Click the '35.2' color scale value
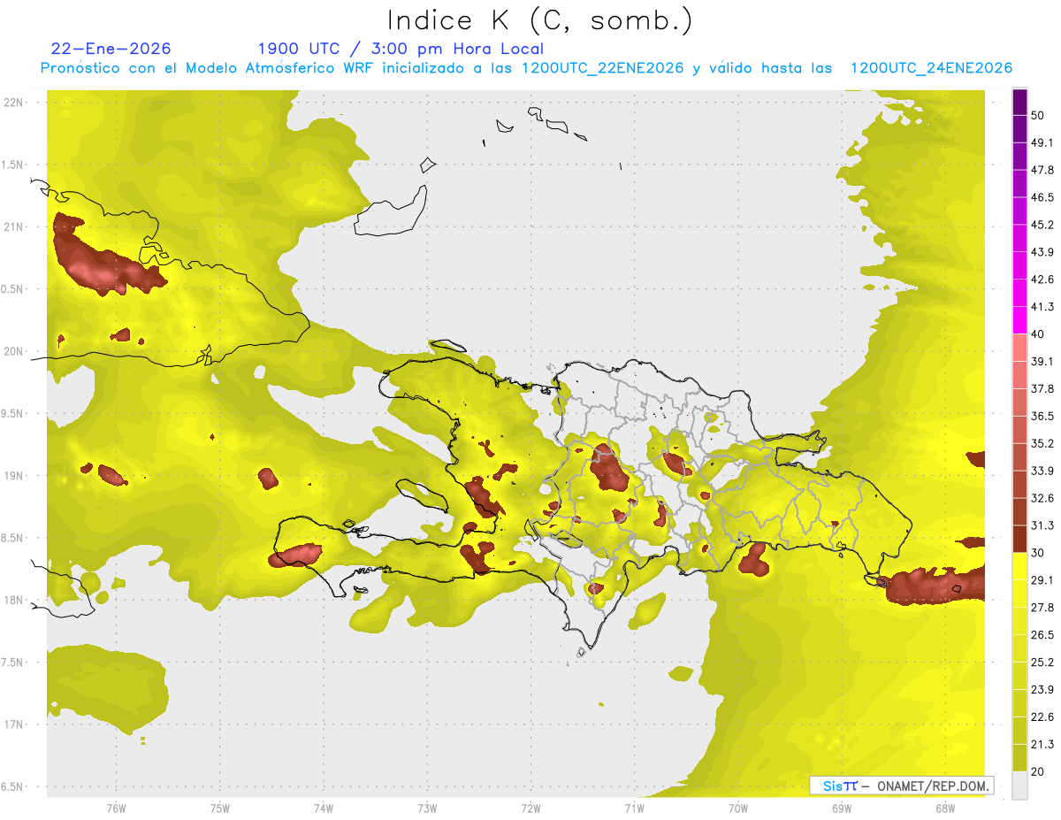1061x820 pixels. (x=1042, y=443)
